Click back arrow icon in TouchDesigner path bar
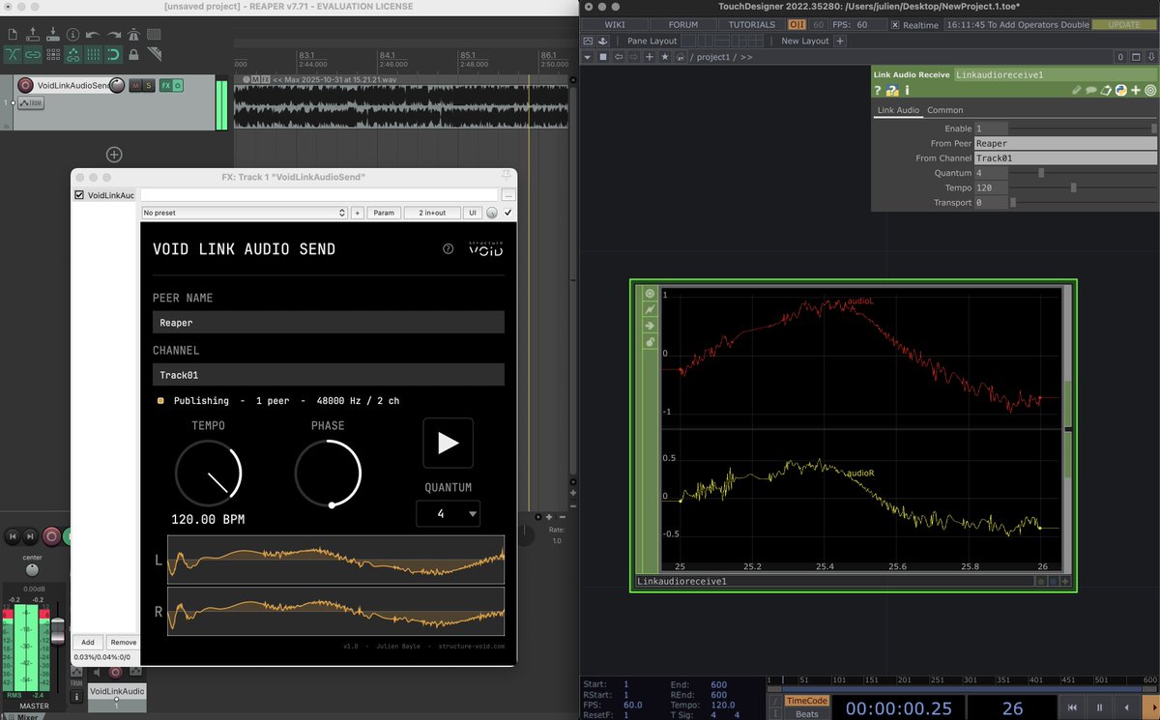The height and width of the screenshot is (720, 1160). (x=619, y=57)
